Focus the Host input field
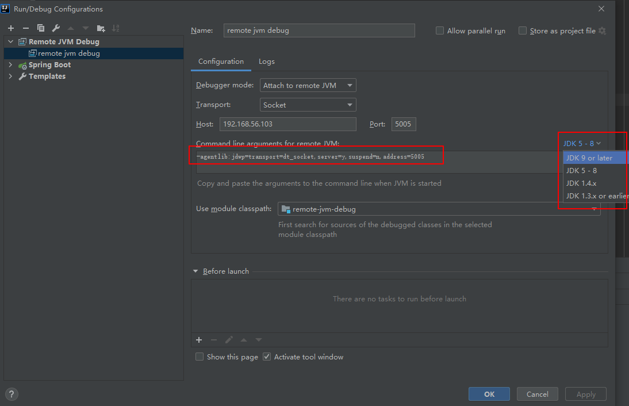Screen dimensions: 629x406 (x=287, y=124)
